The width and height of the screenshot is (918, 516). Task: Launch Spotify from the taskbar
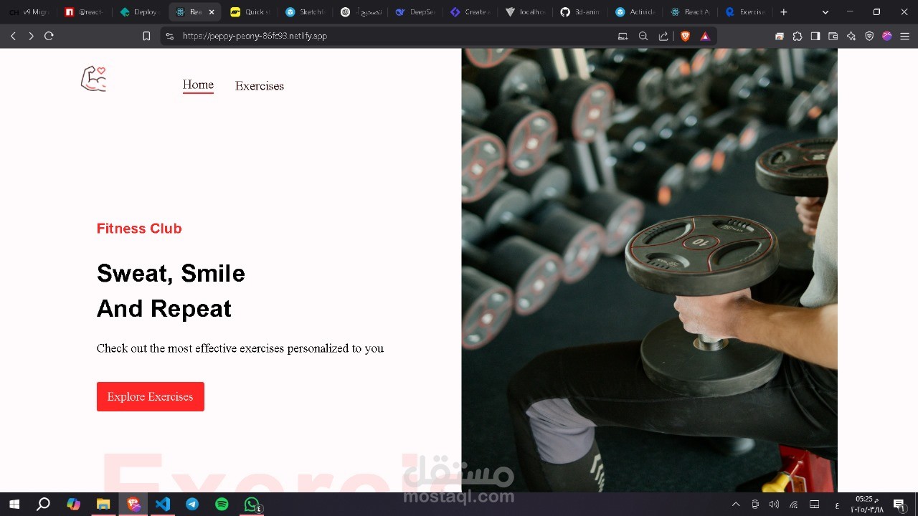click(x=222, y=504)
